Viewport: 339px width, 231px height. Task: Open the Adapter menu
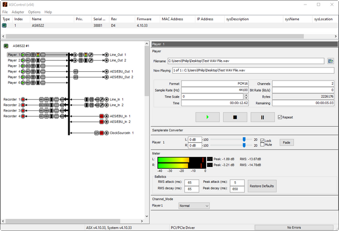tap(18, 12)
